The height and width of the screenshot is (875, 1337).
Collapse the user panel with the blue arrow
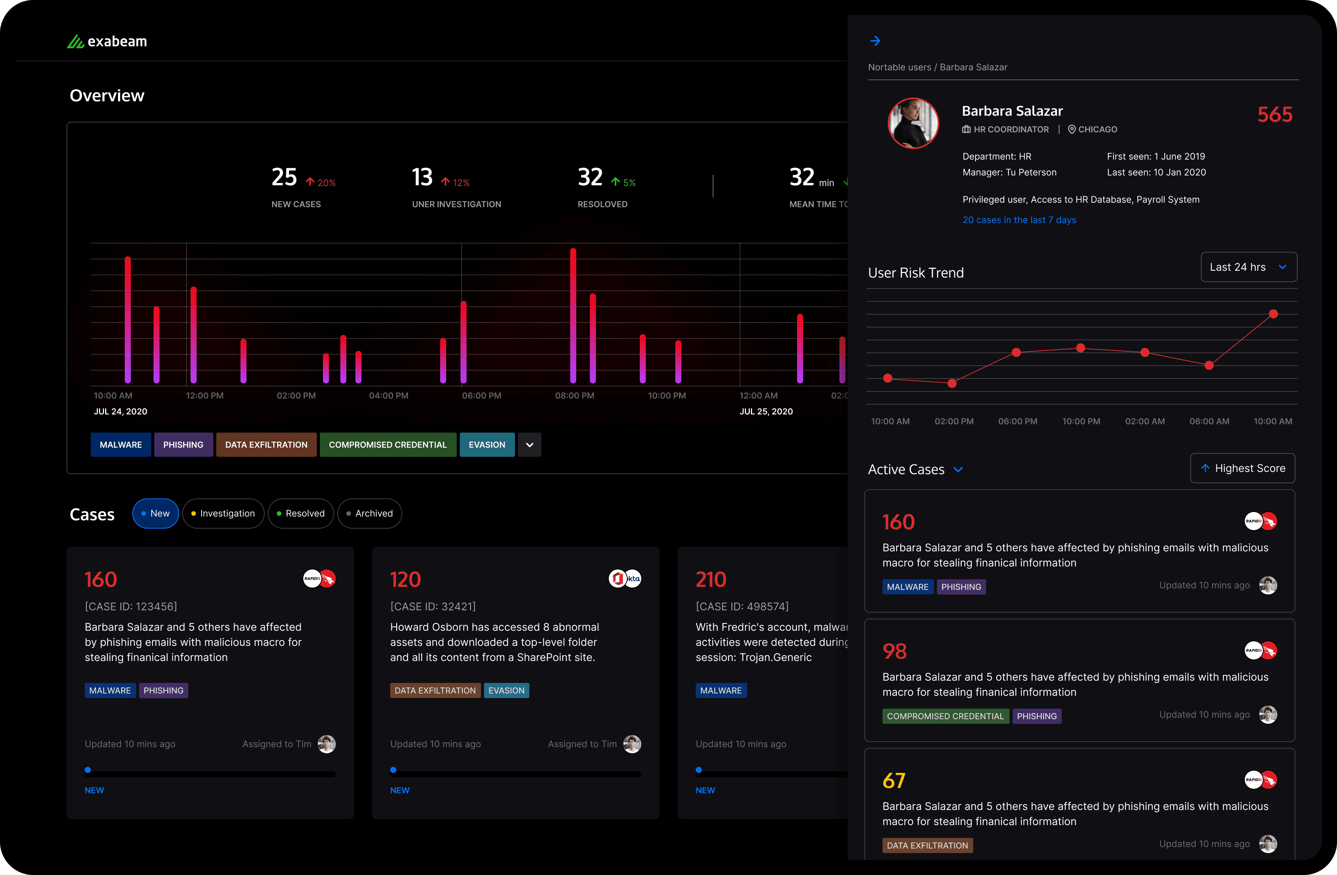(875, 41)
